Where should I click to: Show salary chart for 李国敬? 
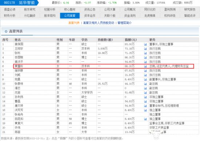145,57
